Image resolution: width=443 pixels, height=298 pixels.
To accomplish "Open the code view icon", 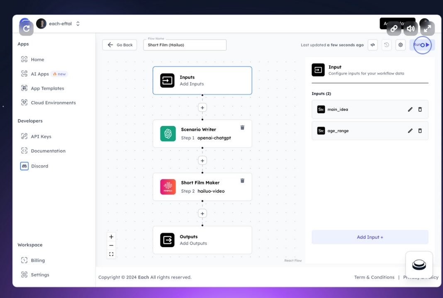I will pos(372,45).
